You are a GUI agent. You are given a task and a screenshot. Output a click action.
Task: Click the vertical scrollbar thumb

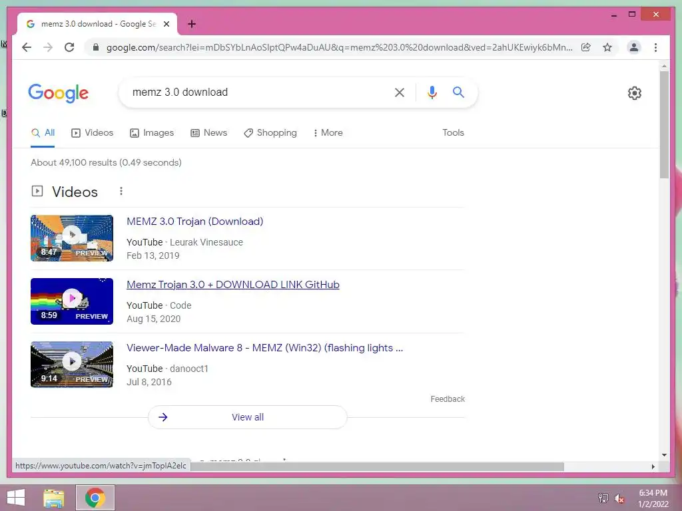664,124
